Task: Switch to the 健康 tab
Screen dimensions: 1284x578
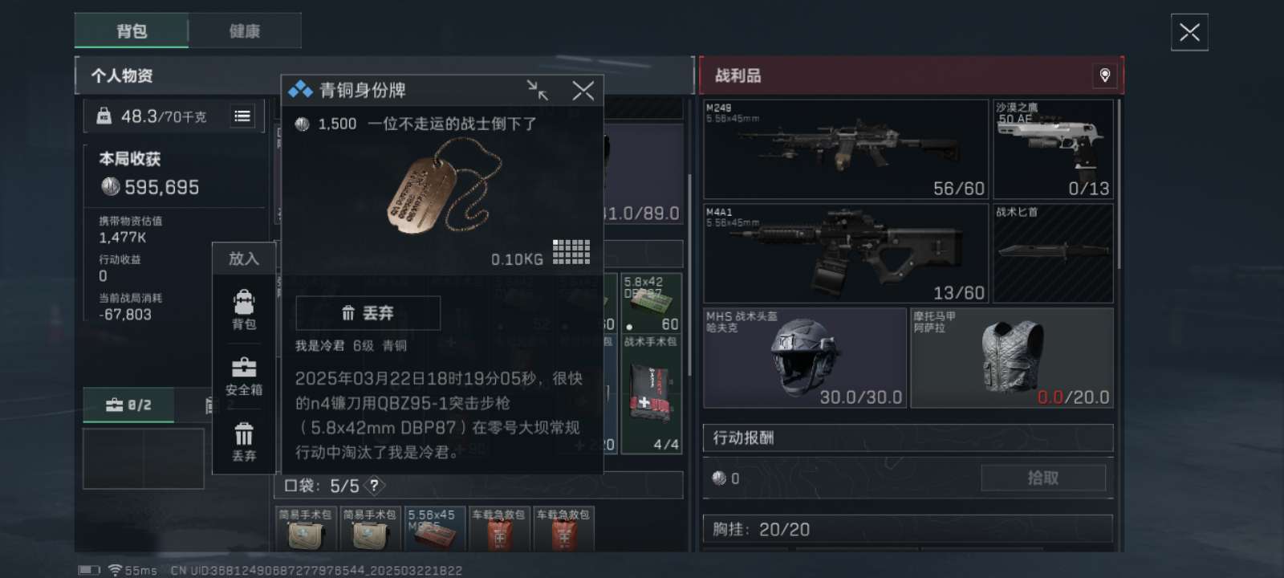Action: pos(245,31)
